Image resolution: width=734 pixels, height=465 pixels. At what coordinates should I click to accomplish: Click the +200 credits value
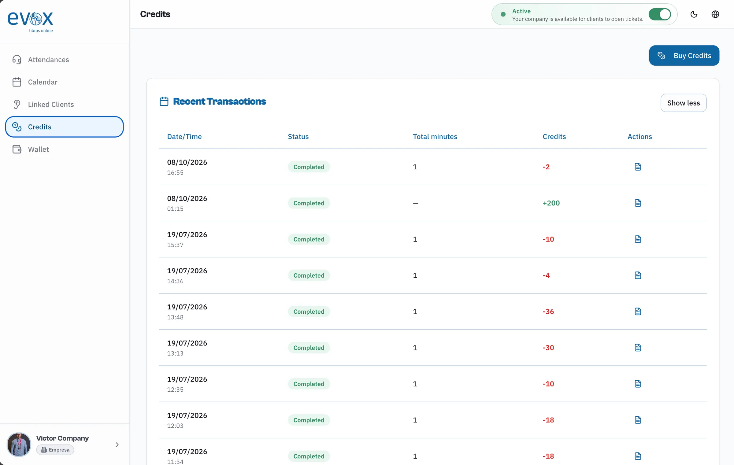(x=551, y=203)
